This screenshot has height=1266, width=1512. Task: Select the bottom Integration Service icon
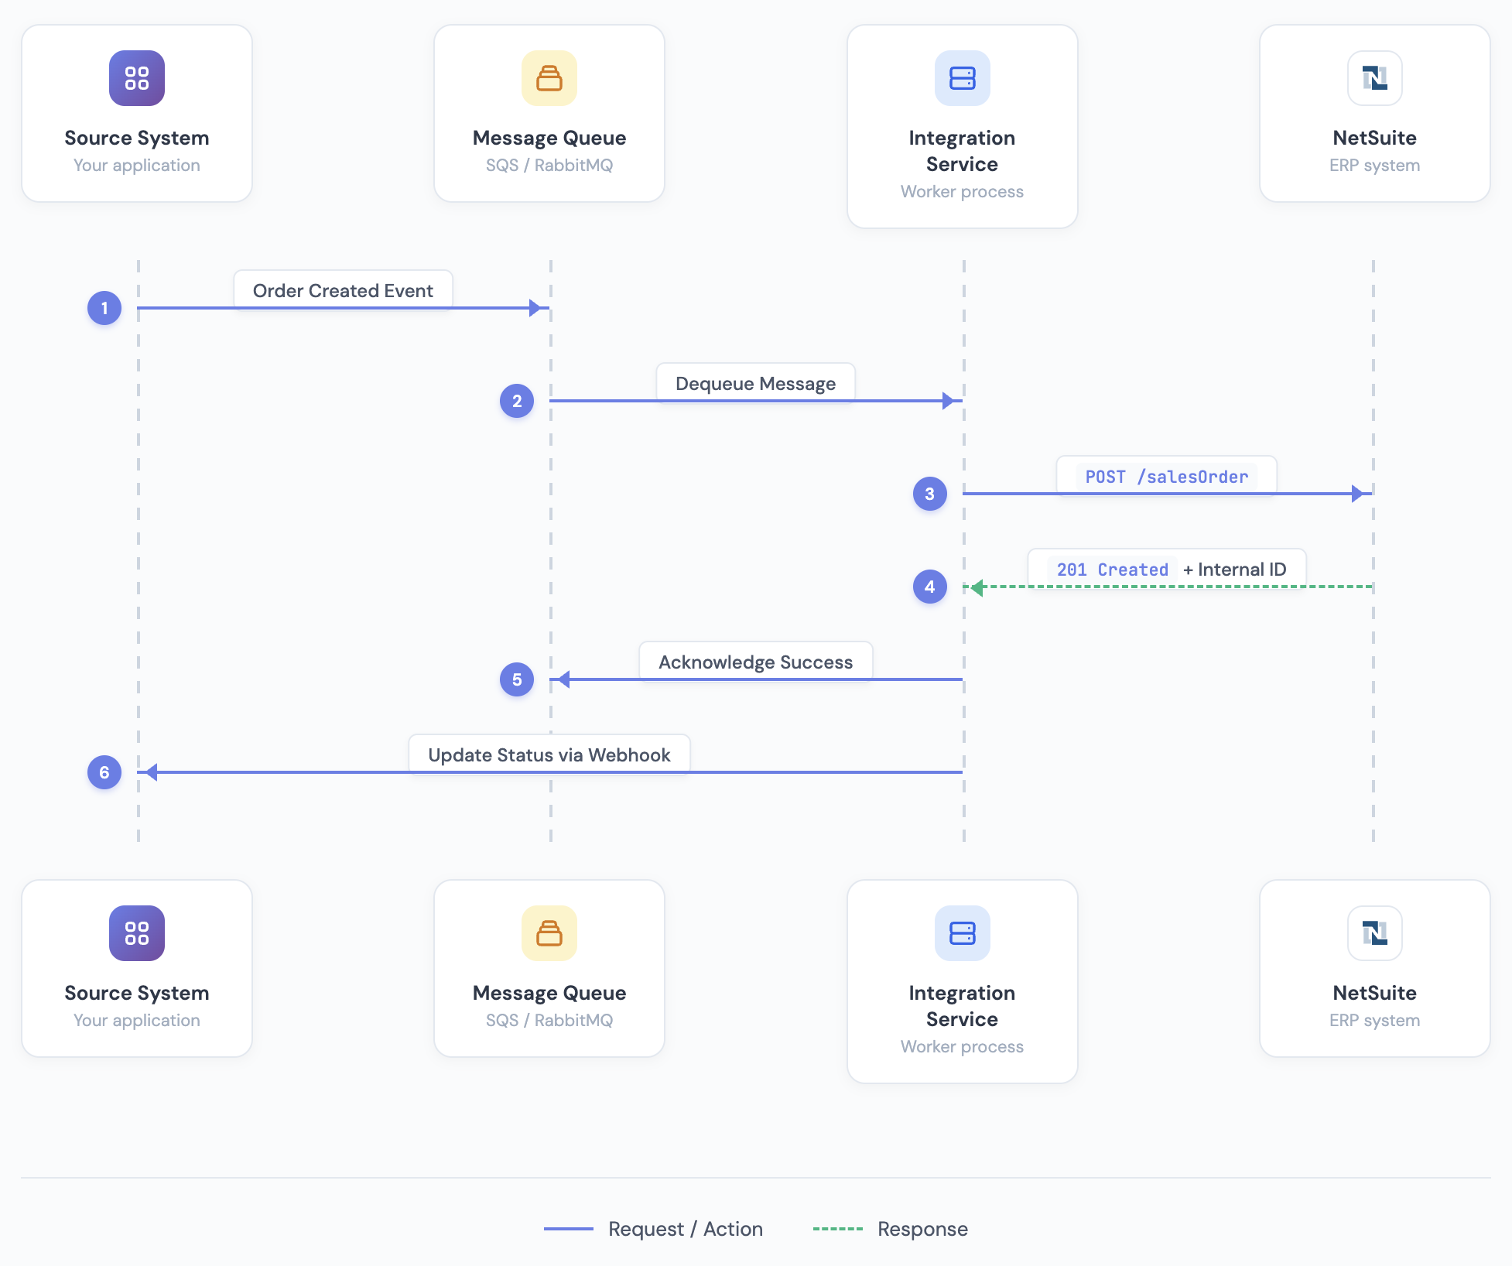point(962,933)
